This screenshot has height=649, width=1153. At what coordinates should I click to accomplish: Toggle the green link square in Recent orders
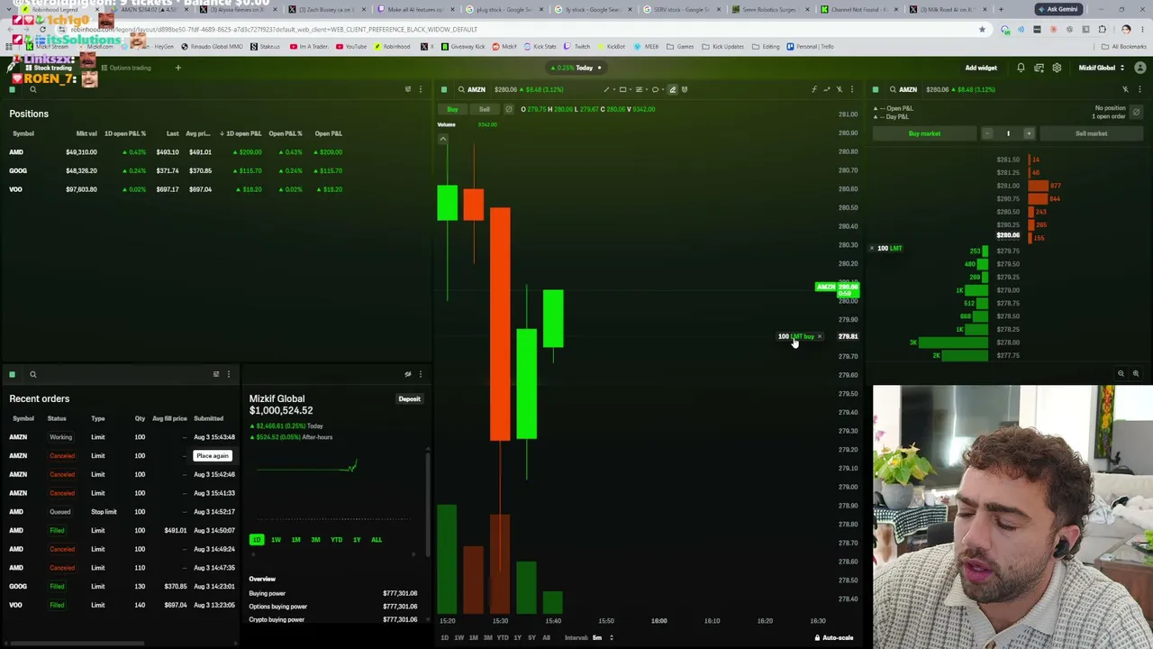tap(12, 374)
